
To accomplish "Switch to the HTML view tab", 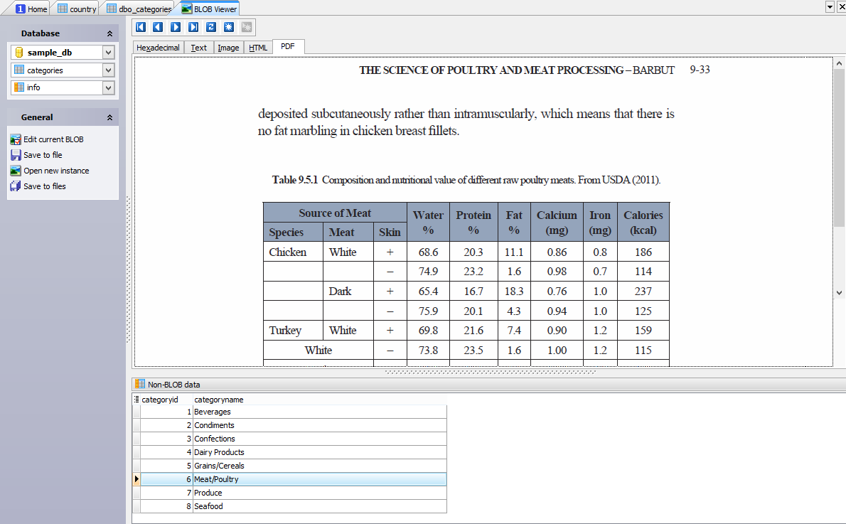I will point(258,48).
